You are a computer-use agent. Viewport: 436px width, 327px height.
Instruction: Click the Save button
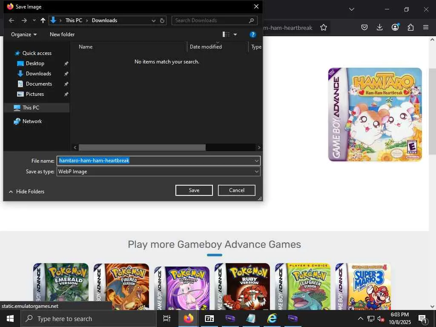click(194, 190)
